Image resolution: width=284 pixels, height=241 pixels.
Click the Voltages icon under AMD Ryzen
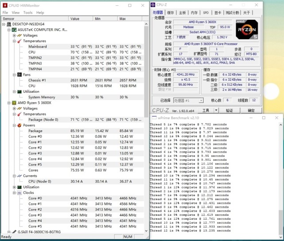pos(19,109)
